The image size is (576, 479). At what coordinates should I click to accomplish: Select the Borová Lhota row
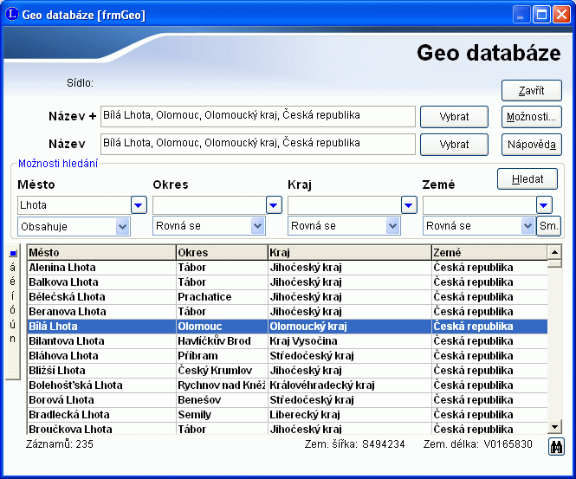pos(288,399)
